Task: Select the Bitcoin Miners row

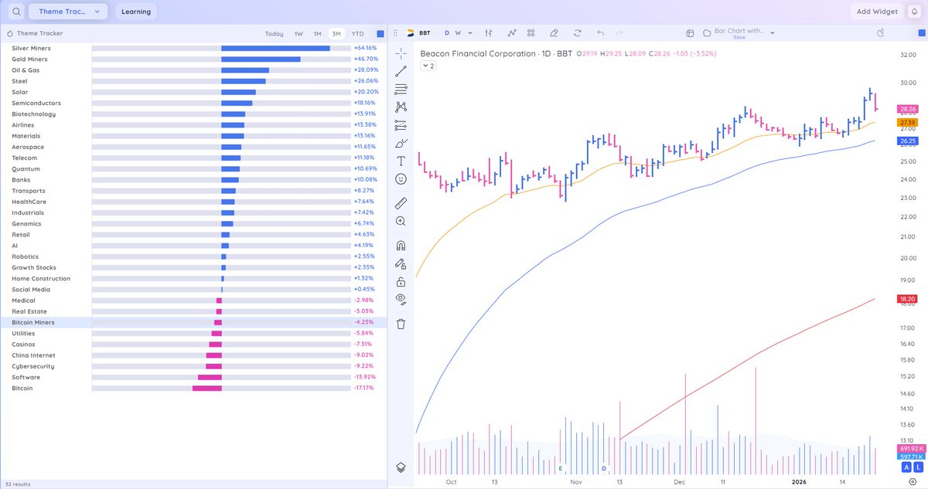Action: [x=194, y=322]
